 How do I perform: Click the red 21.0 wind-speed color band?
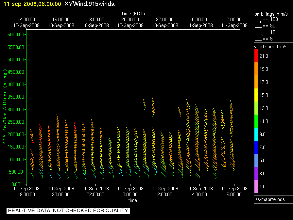pos(256,56)
